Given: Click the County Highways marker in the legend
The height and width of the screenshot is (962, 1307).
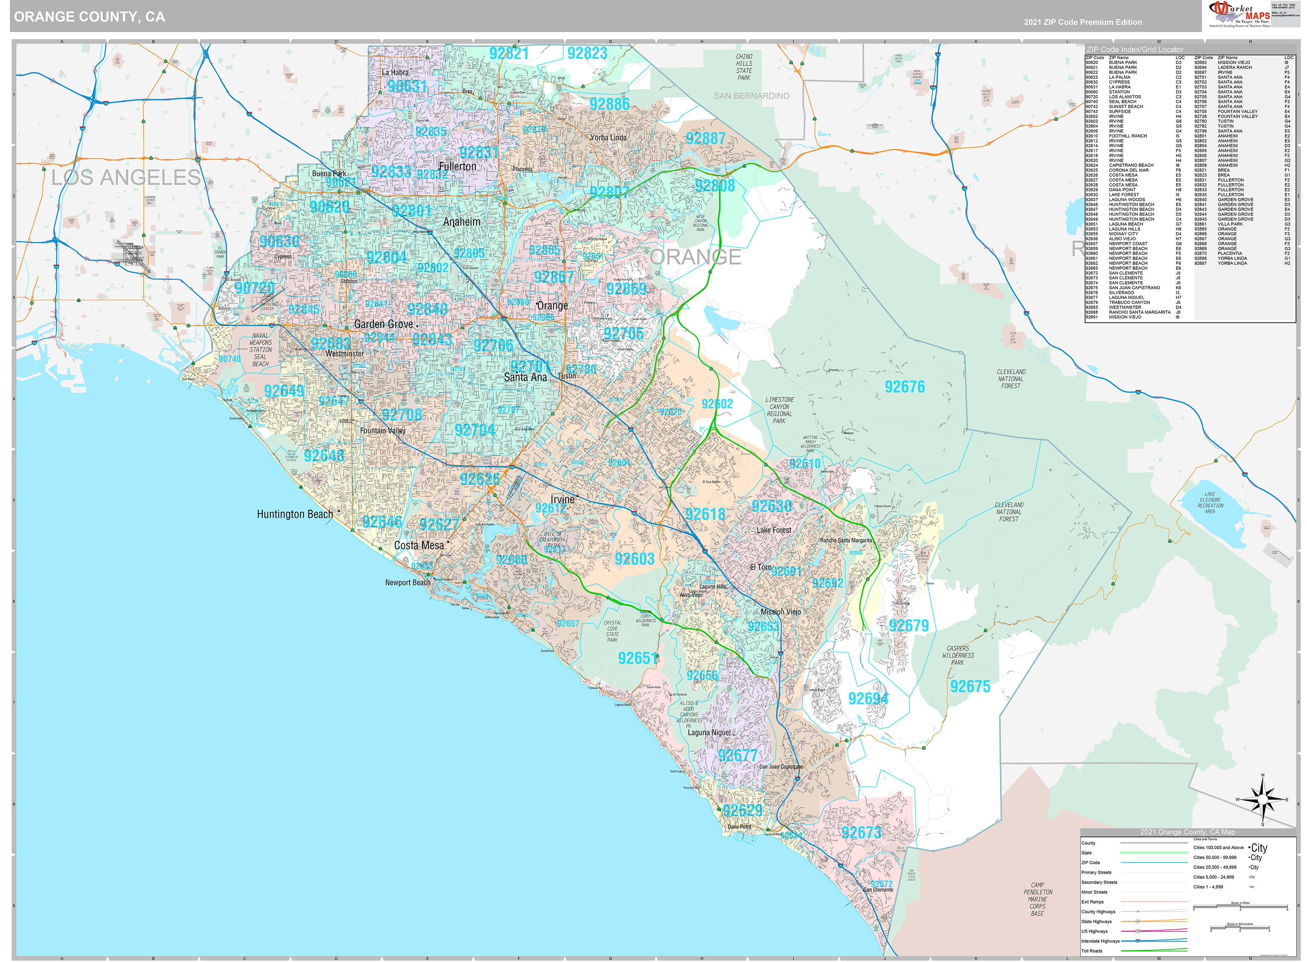Looking at the screenshot, I should click(x=1138, y=912).
